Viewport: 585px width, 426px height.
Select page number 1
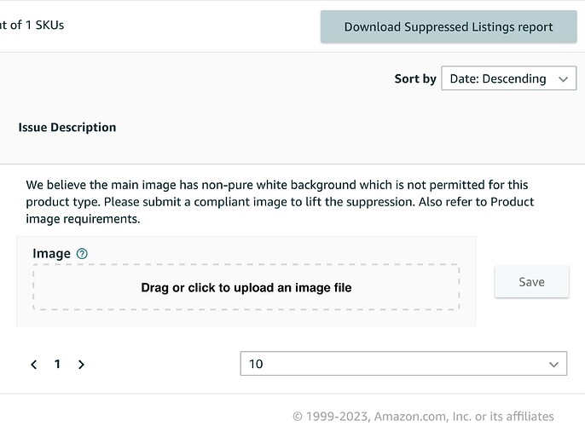click(x=57, y=364)
